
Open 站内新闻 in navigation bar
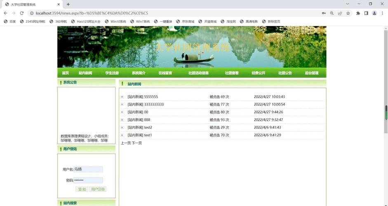tap(85, 73)
